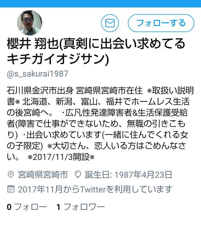This screenshot has height=226, width=201.
Task: Click the bio text ※2017/11/3開設※
Action: pos(61,157)
